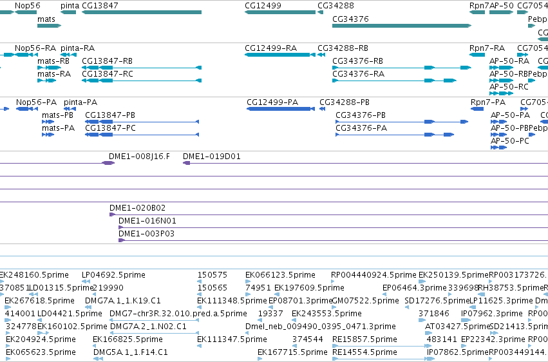Select transcript CG13847-RB
This screenshot has width=548, height=362.
142,68
